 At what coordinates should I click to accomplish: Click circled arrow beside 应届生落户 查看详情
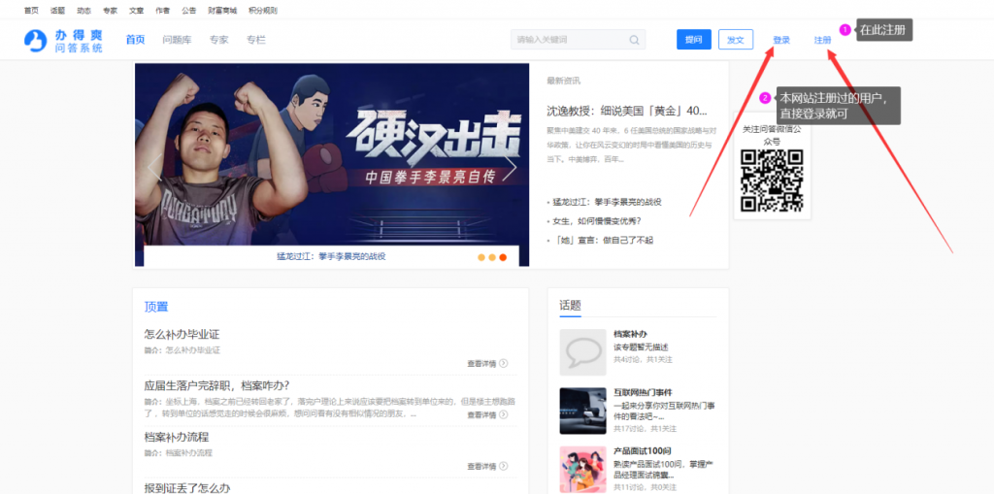(504, 414)
